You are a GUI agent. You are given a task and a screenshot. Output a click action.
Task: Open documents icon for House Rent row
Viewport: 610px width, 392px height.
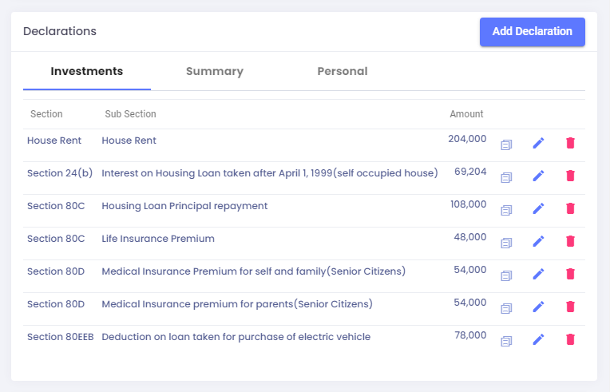click(506, 145)
